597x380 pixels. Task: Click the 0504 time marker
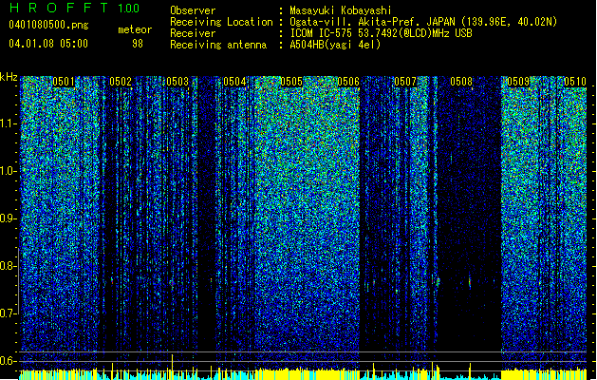(x=234, y=82)
